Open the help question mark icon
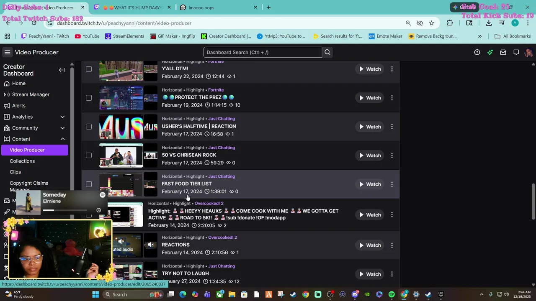 (477, 52)
